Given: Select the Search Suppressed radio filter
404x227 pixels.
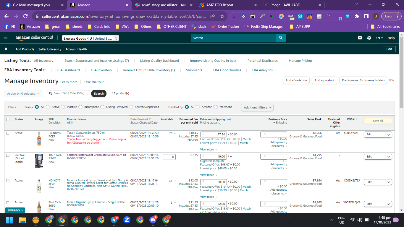Looking at the screenshot, I should (131, 107).
